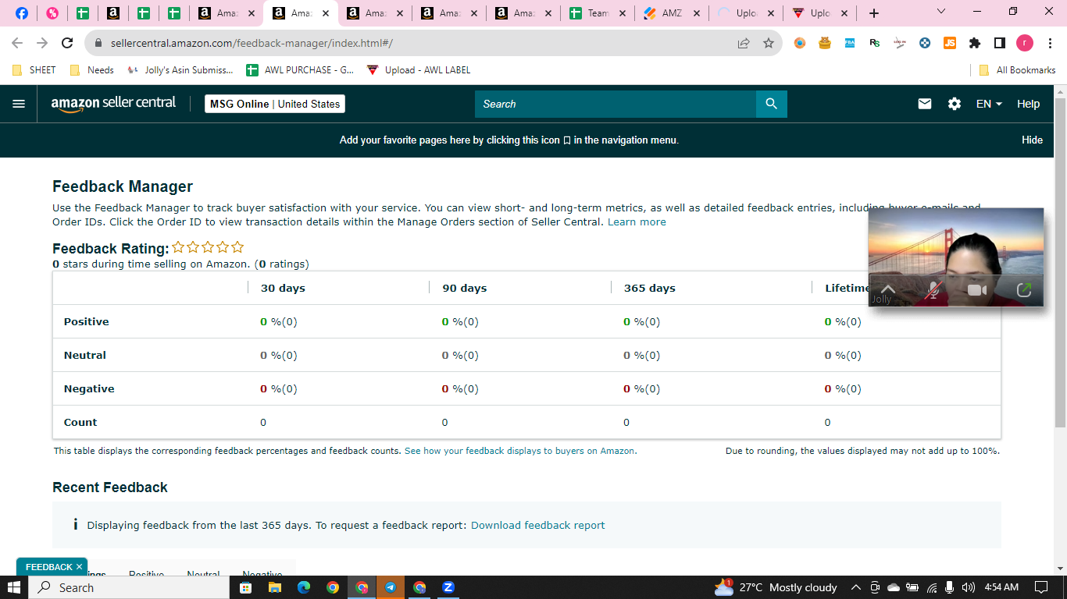Open the Seller Central messages envelope icon
This screenshot has width=1067, height=599.
coord(925,104)
